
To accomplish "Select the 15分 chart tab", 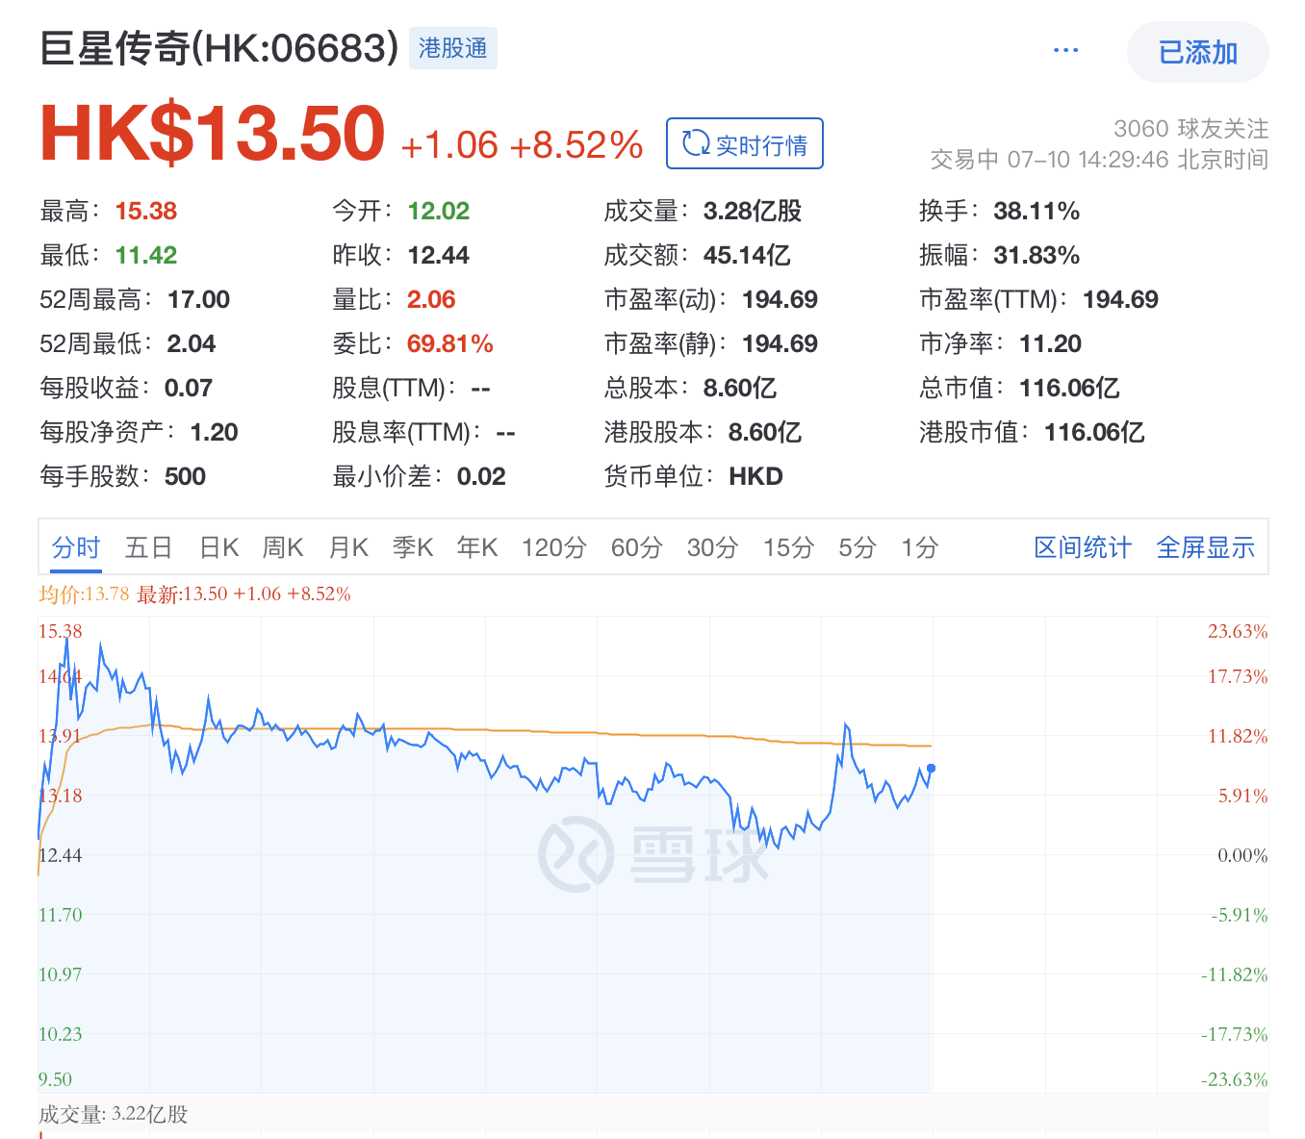I will (x=789, y=547).
